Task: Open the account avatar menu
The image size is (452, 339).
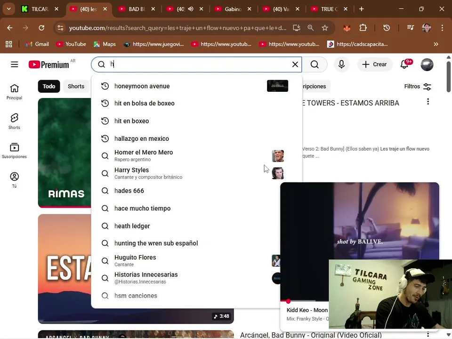Action: [x=427, y=65]
